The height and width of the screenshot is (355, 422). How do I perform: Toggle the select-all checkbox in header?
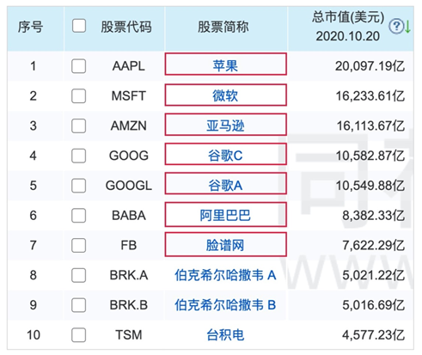pyautogui.click(x=79, y=26)
